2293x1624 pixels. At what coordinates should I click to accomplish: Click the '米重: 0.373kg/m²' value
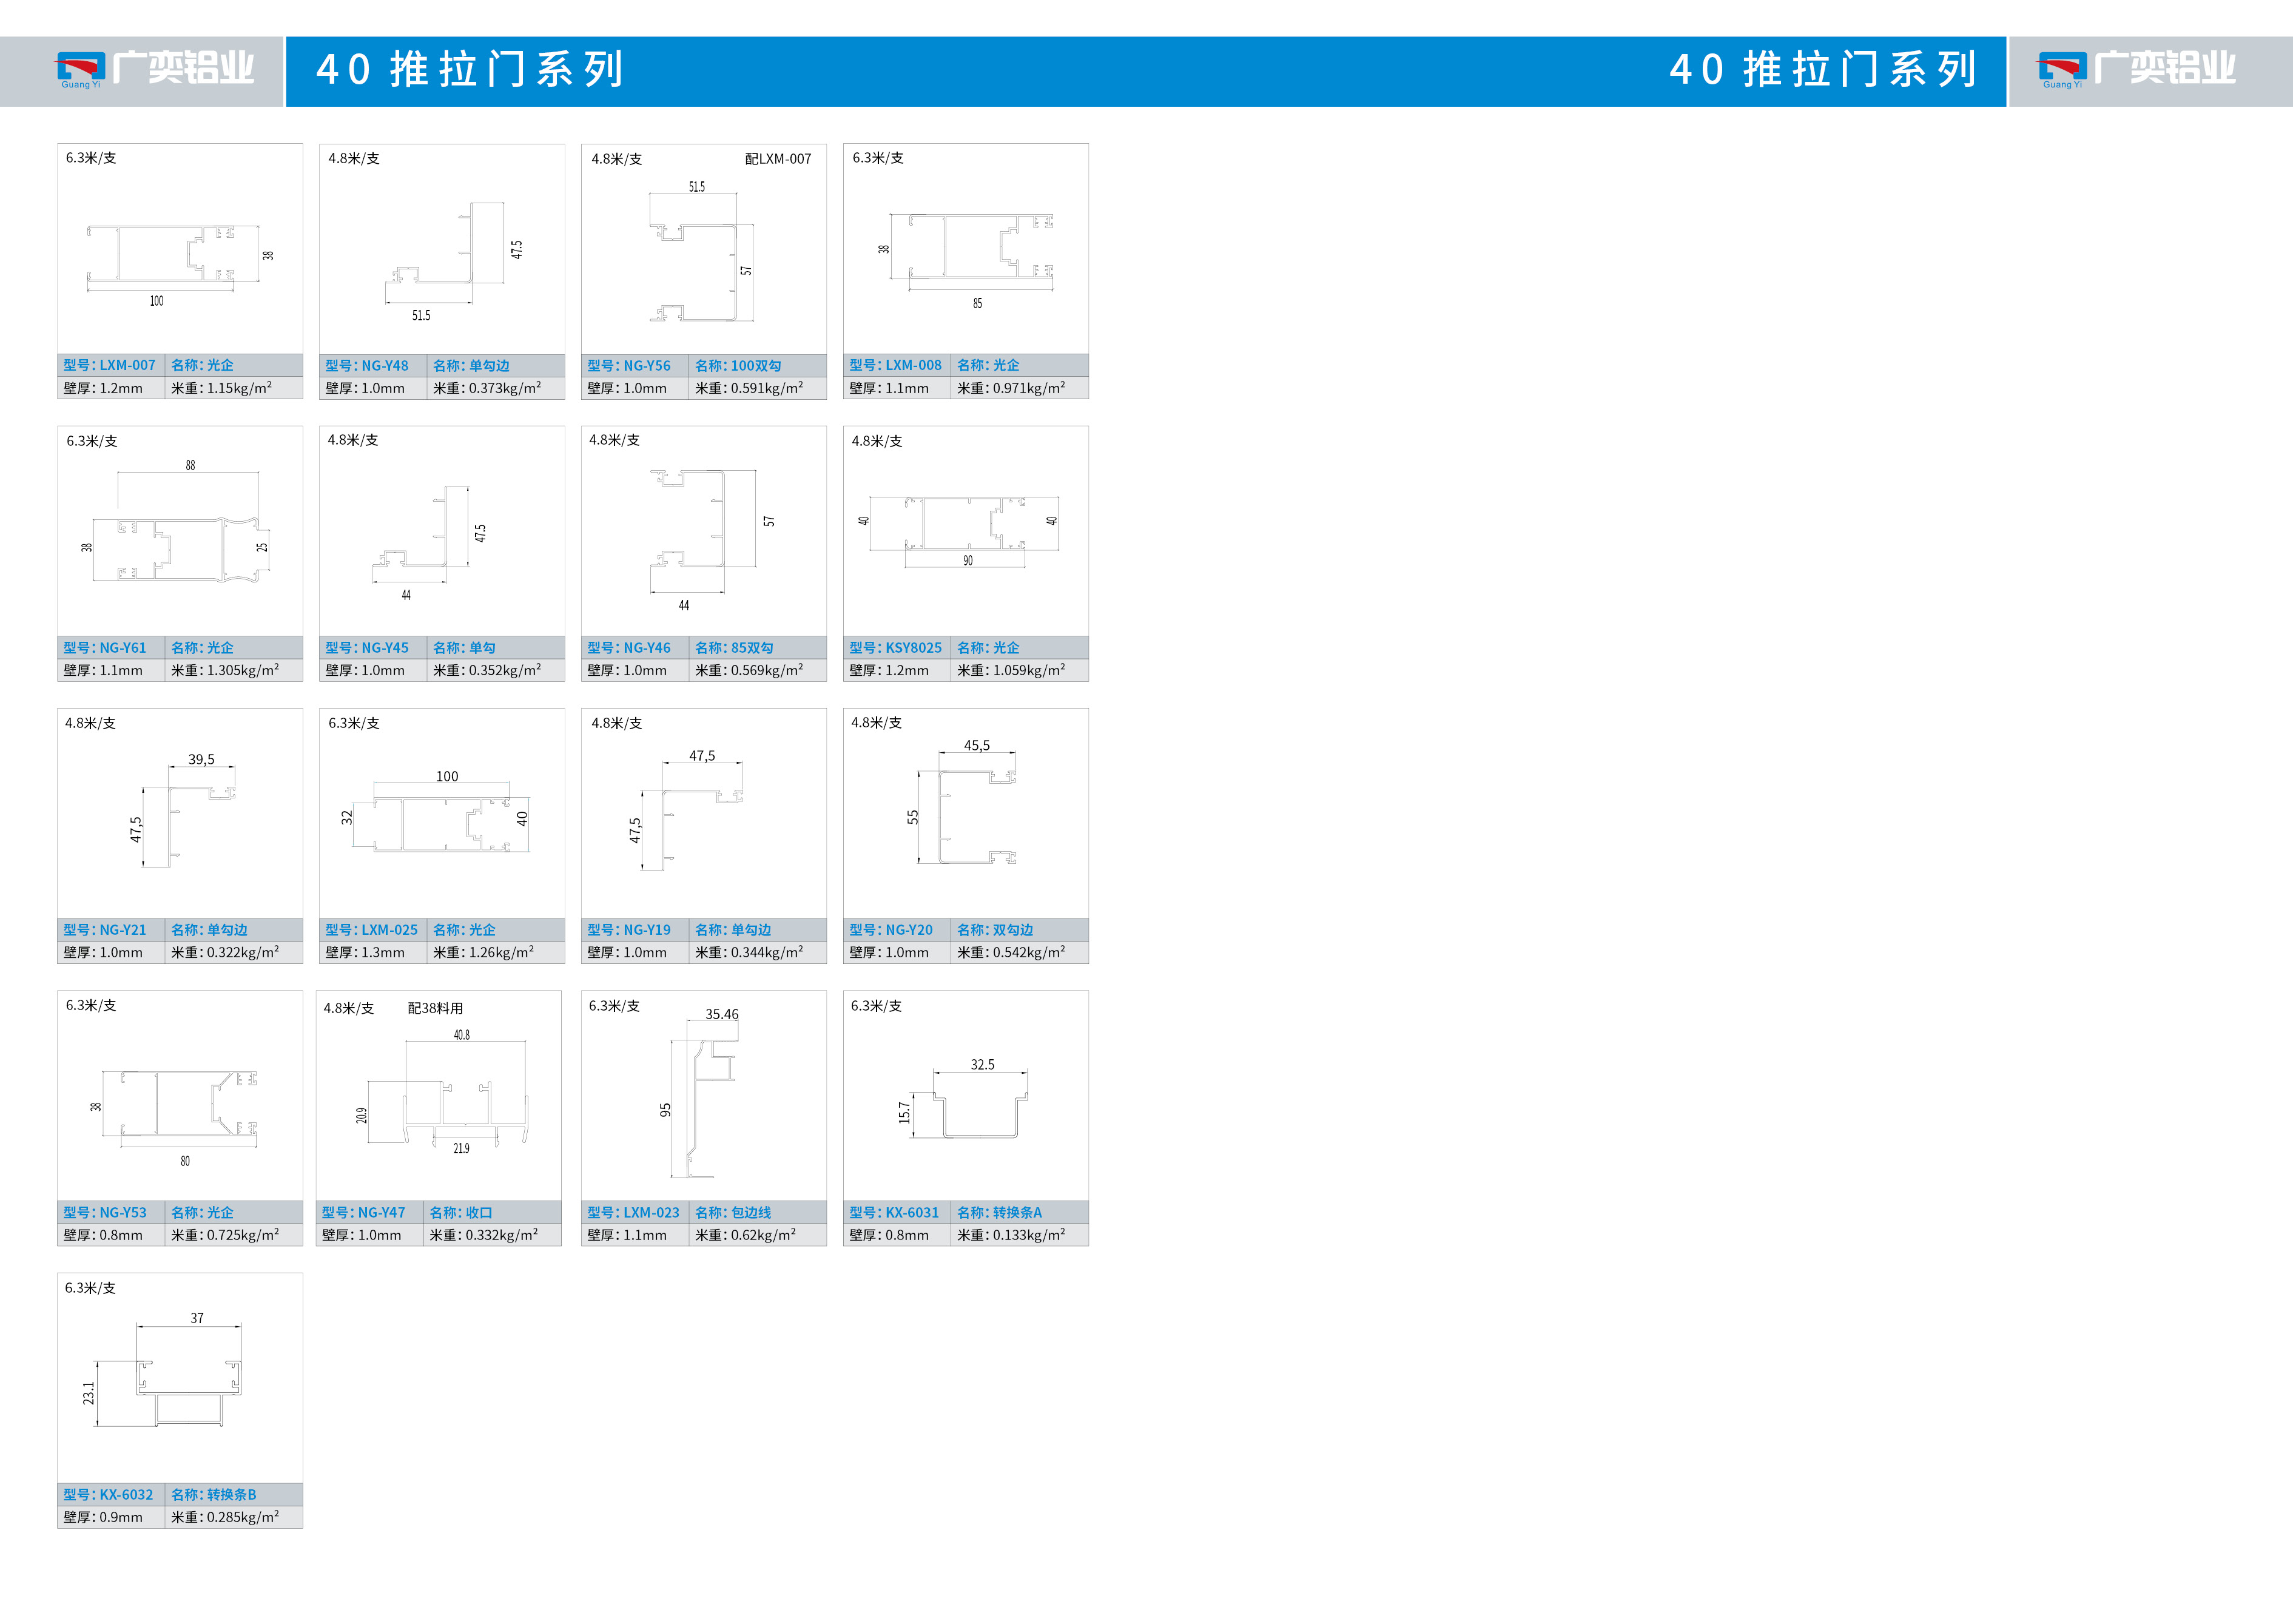tap(488, 388)
